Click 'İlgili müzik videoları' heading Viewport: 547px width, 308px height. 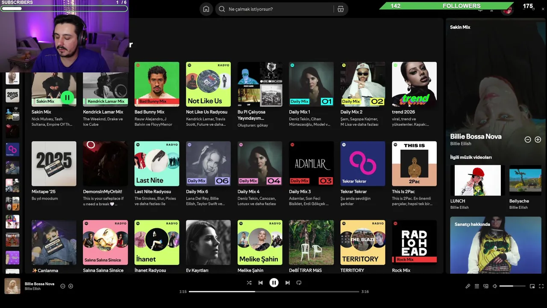point(471,157)
